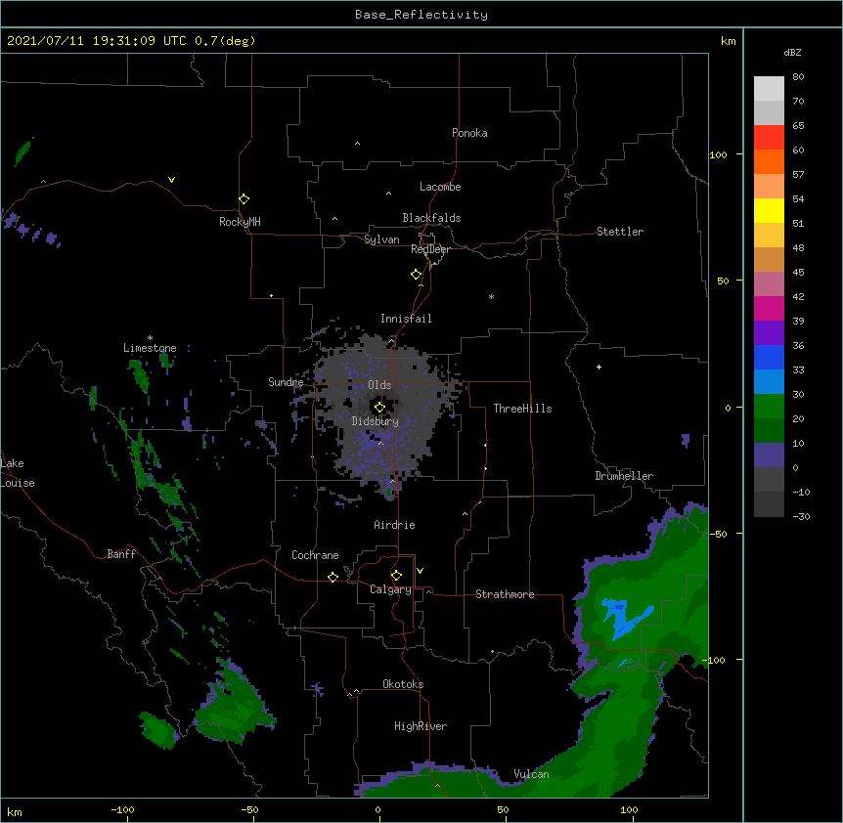This screenshot has height=823, width=843.
Task: Select the green 30 dBZ legend swatch
Action: tap(769, 407)
